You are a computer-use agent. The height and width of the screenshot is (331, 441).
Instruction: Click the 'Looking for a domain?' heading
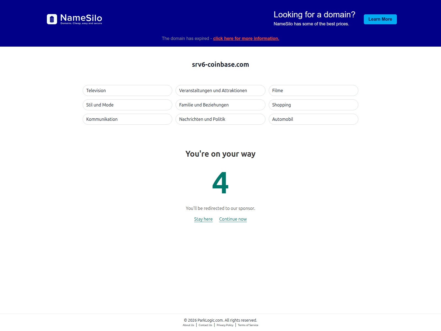[314, 15]
